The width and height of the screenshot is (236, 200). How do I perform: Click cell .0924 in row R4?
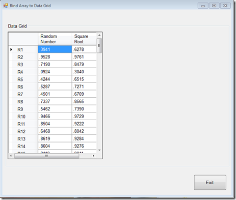(55, 72)
